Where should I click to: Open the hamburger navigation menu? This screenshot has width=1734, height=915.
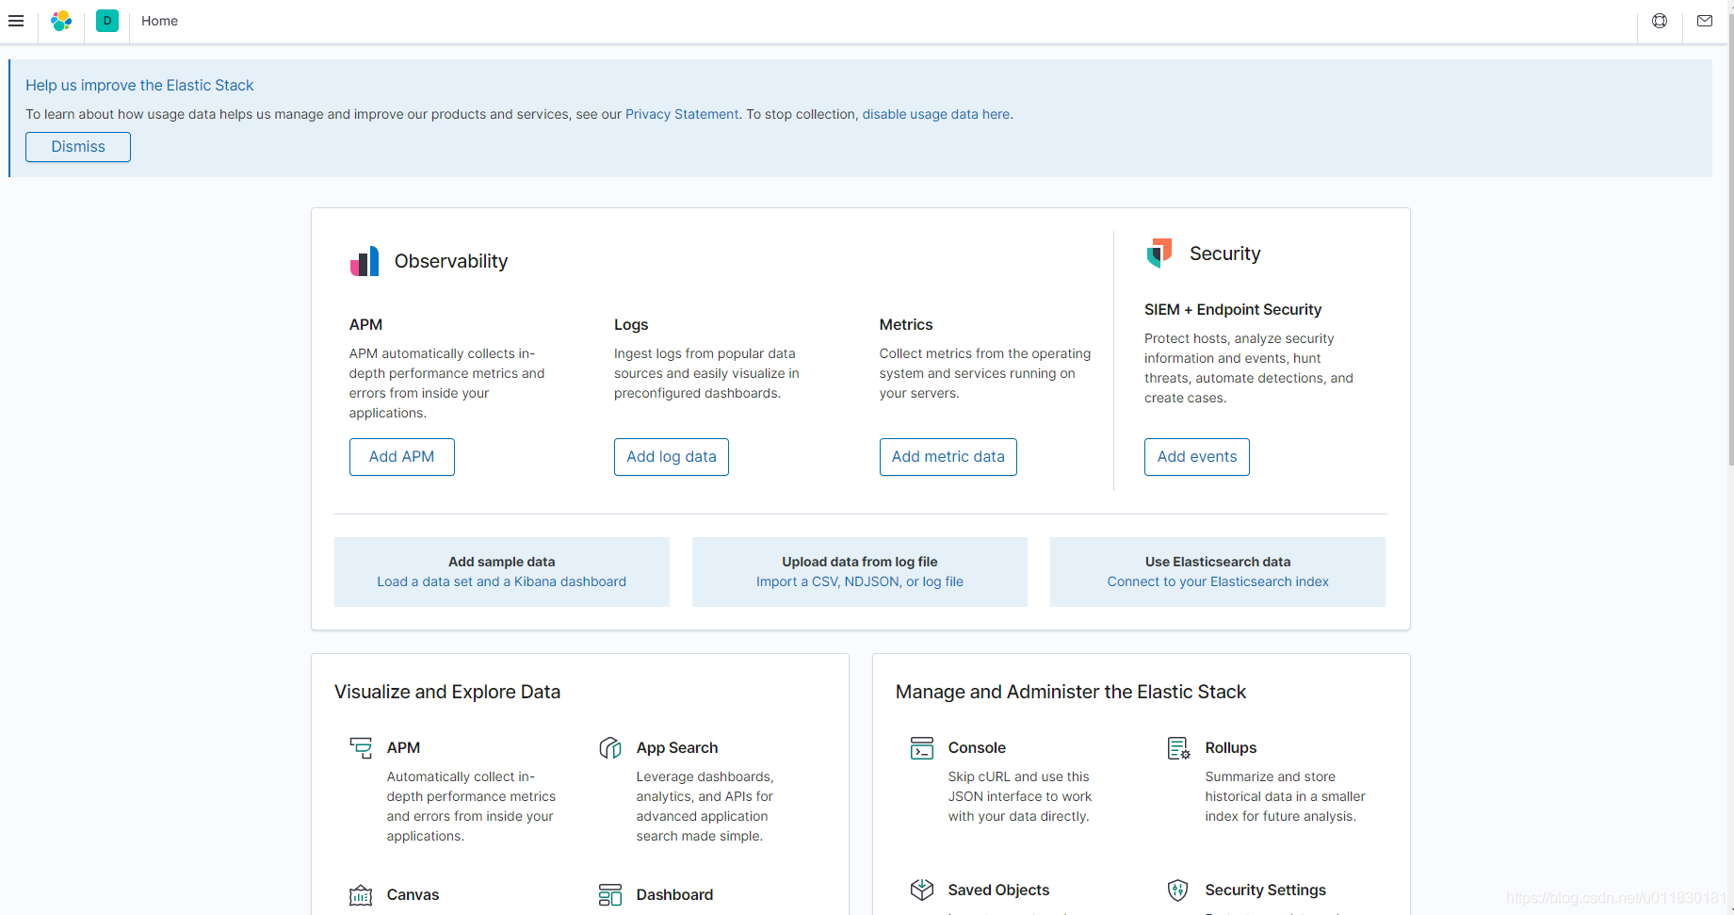point(16,21)
